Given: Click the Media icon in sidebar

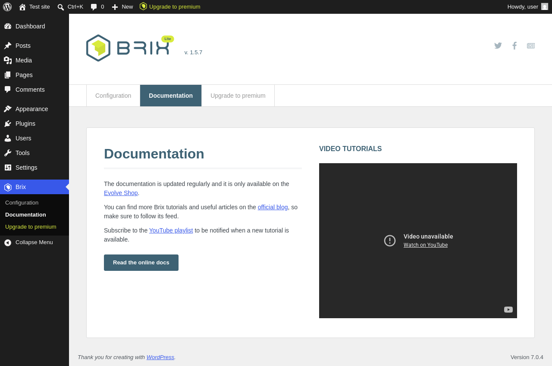Looking at the screenshot, I should (8, 60).
